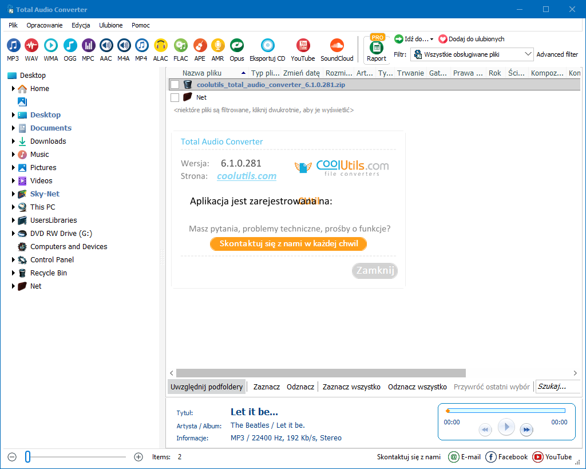Open the PRO Raport tool
The height and width of the screenshot is (469, 586).
pyautogui.click(x=377, y=48)
